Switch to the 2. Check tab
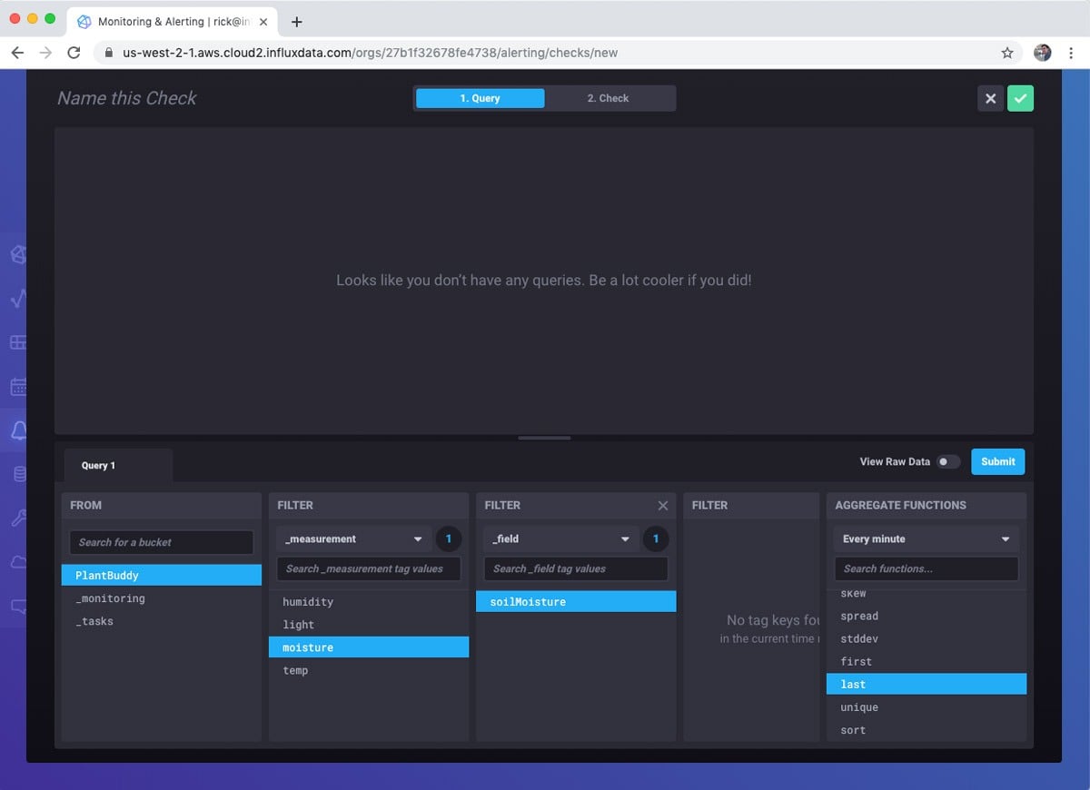Screen dimensions: 1090x790 (608, 98)
